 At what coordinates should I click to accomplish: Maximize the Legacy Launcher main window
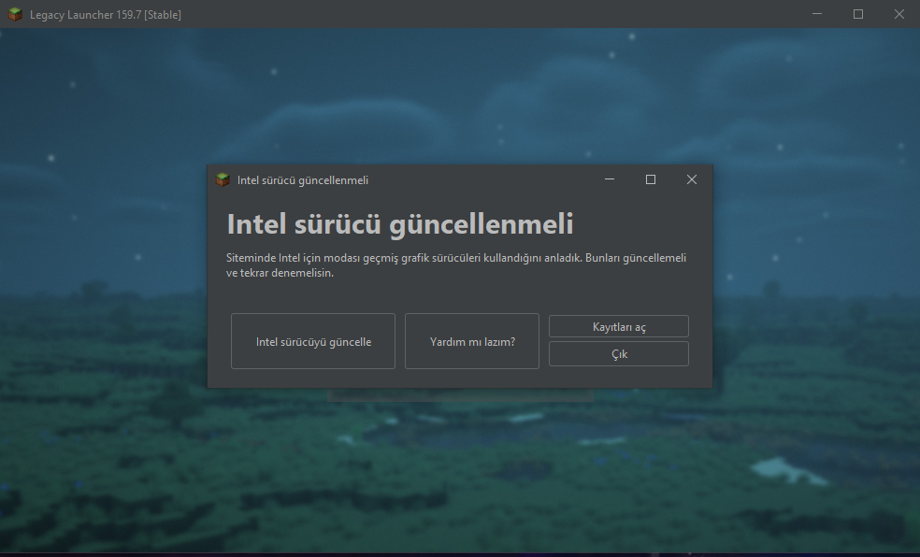coord(857,14)
